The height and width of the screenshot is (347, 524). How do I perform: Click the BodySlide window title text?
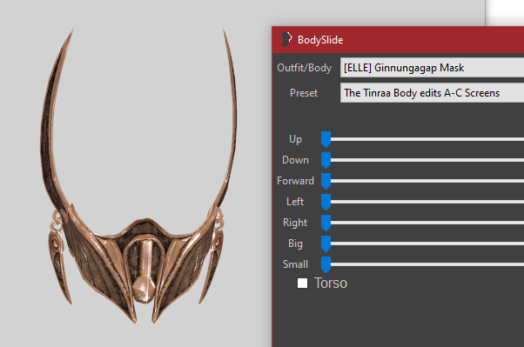pyautogui.click(x=320, y=40)
